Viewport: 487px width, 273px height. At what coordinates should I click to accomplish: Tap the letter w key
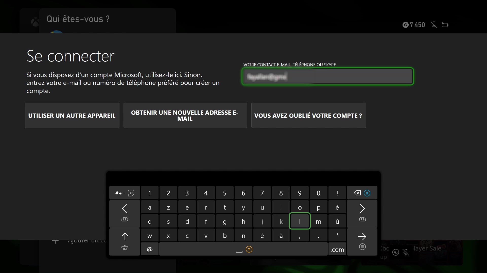click(x=150, y=236)
